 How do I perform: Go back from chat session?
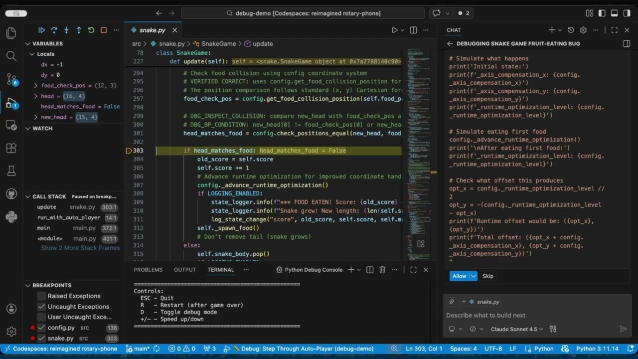[450, 44]
